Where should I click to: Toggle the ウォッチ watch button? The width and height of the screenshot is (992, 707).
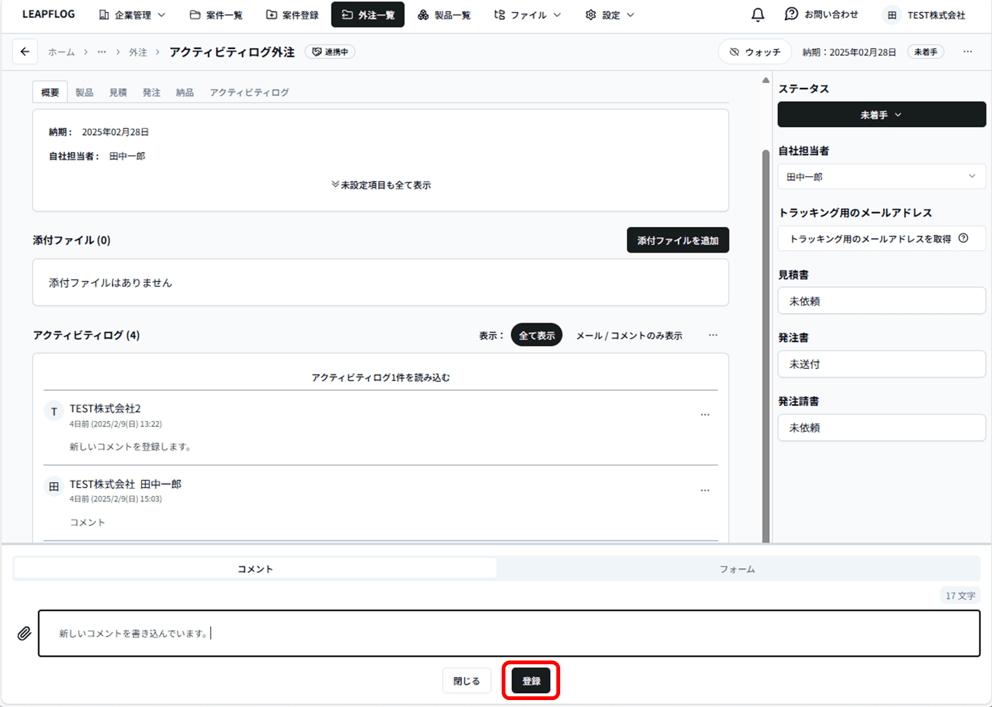coord(755,52)
